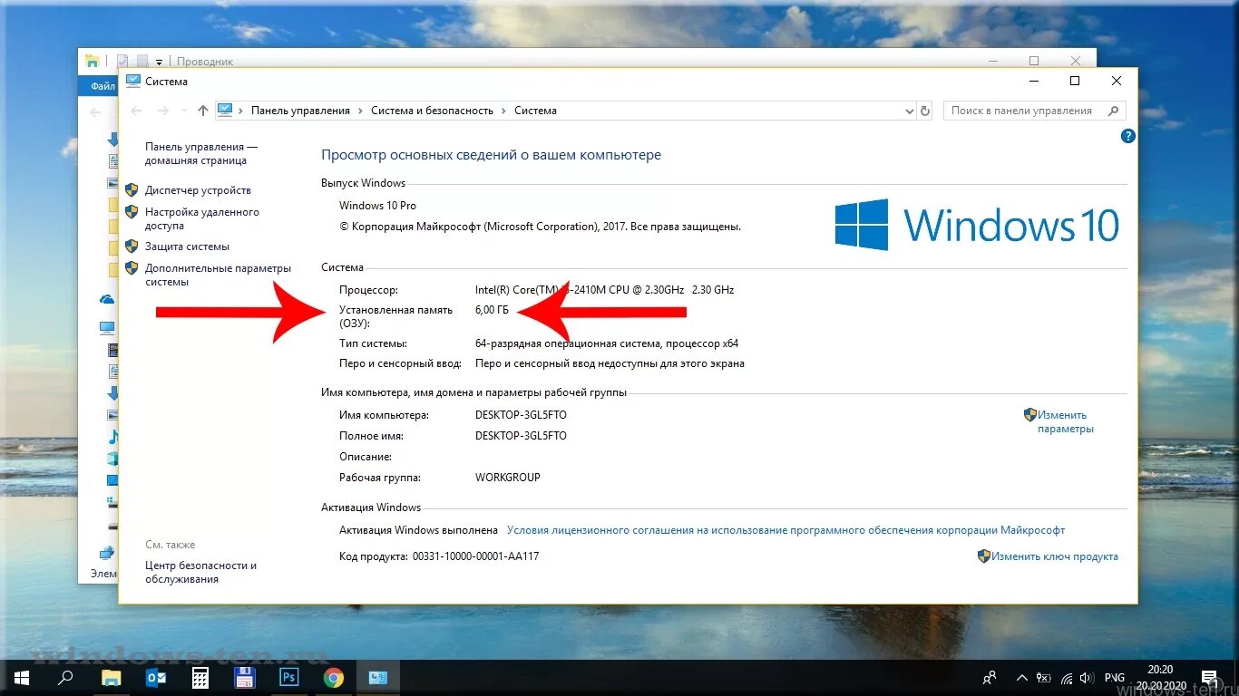Open Центр безопасности и обслуживания link
1239x696 pixels.
pos(200,572)
